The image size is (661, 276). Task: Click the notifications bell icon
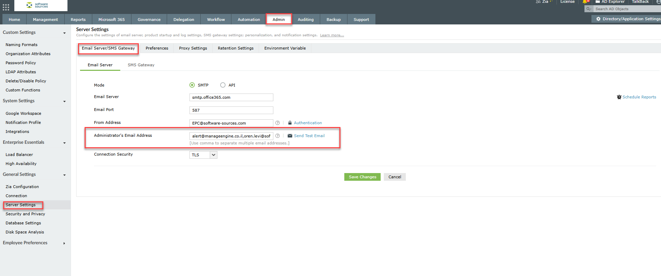(585, 2)
